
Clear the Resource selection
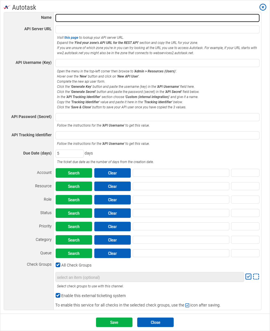(x=112, y=186)
